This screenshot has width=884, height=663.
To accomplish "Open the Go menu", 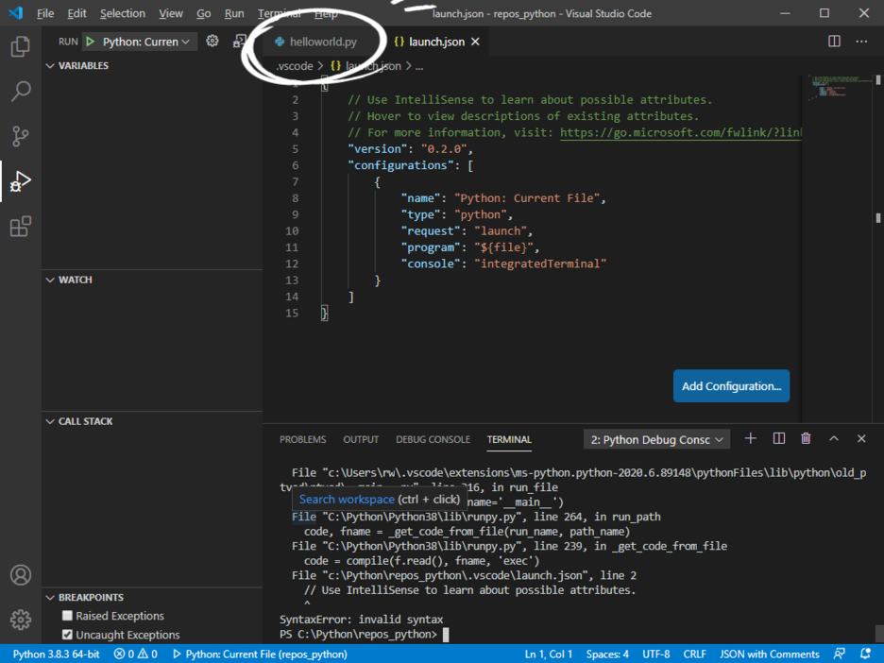I will click(203, 13).
